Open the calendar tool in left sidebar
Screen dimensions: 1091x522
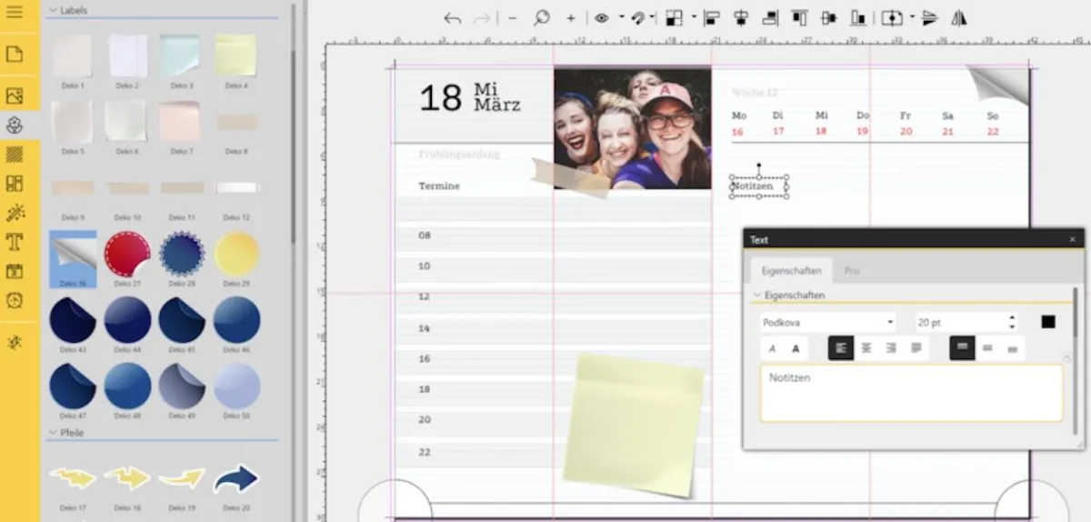click(x=15, y=271)
